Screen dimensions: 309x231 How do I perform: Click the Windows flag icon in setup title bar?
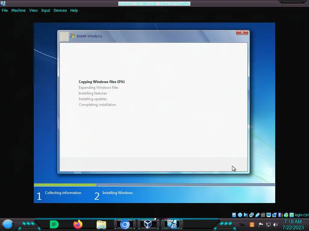click(72, 36)
